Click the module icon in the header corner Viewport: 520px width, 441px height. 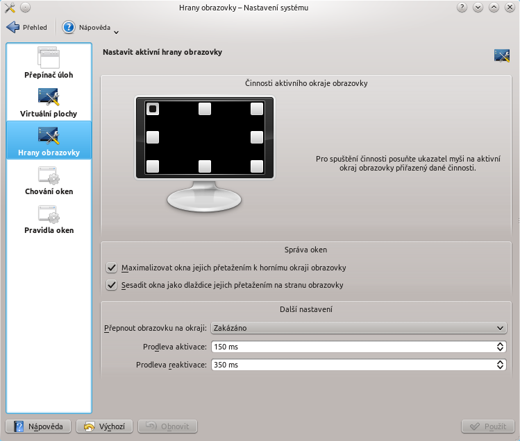(x=502, y=55)
